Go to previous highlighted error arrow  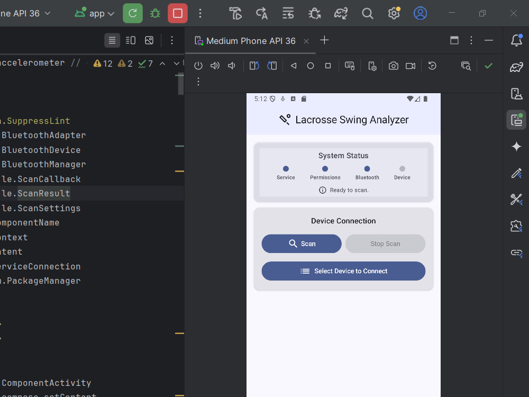pyautogui.click(x=162, y=64)
